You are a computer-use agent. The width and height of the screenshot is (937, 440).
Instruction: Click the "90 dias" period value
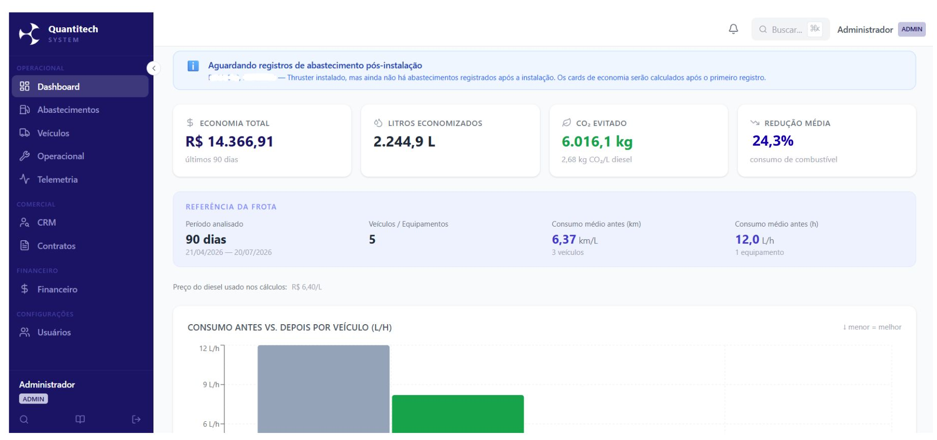pyautogui.click(x=206, y=239)
